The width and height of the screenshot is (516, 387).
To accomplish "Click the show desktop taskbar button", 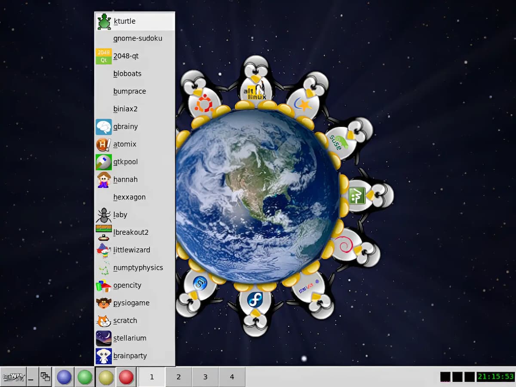I will (x=32, y=377).
